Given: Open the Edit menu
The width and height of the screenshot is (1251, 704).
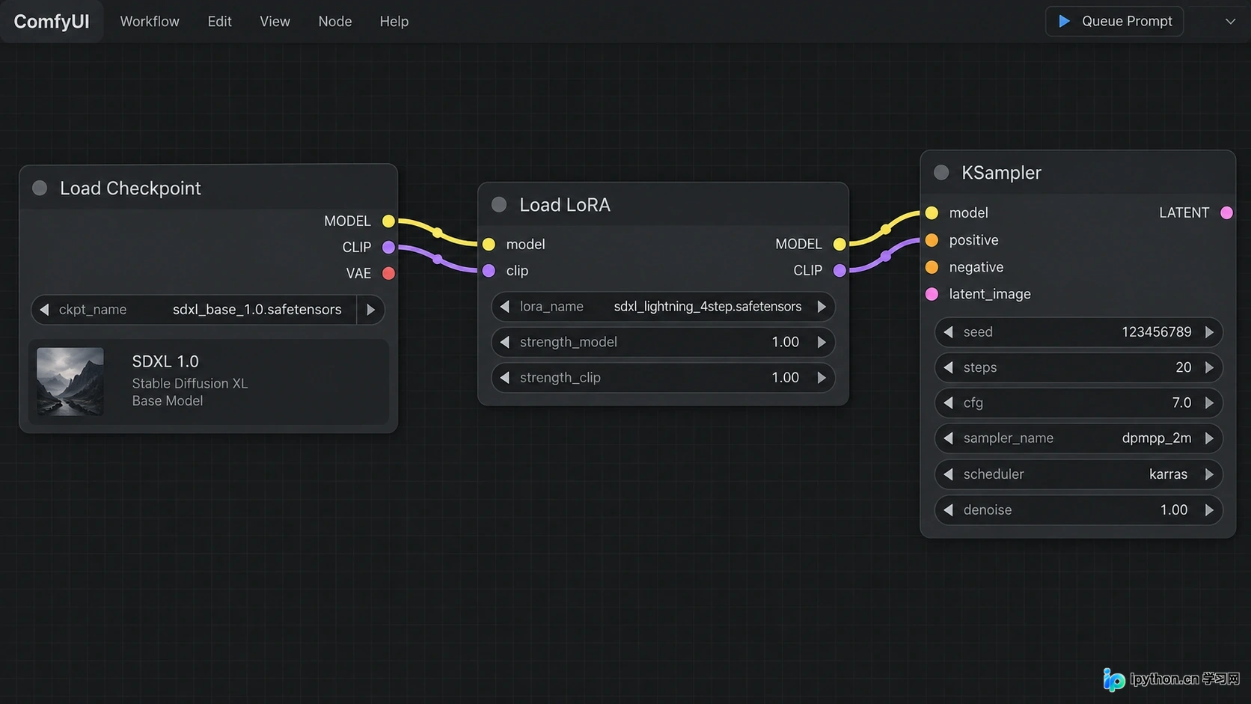Looking at the screenshot, I should pos(219,21).
